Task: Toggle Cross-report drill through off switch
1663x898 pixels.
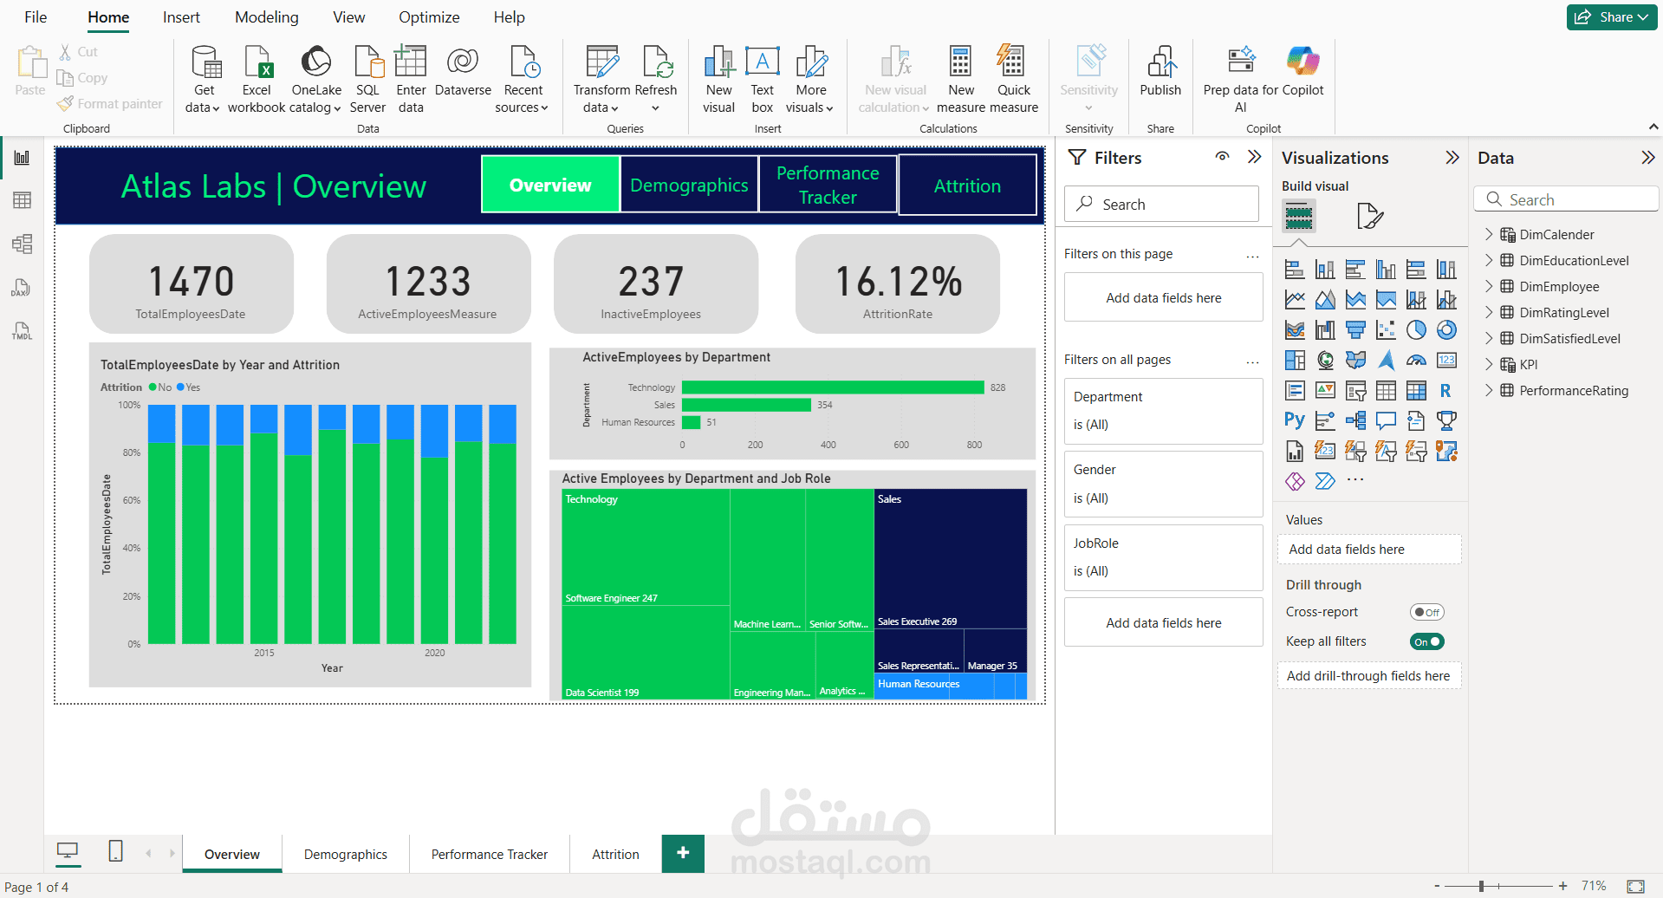Action: [1426, 612]
